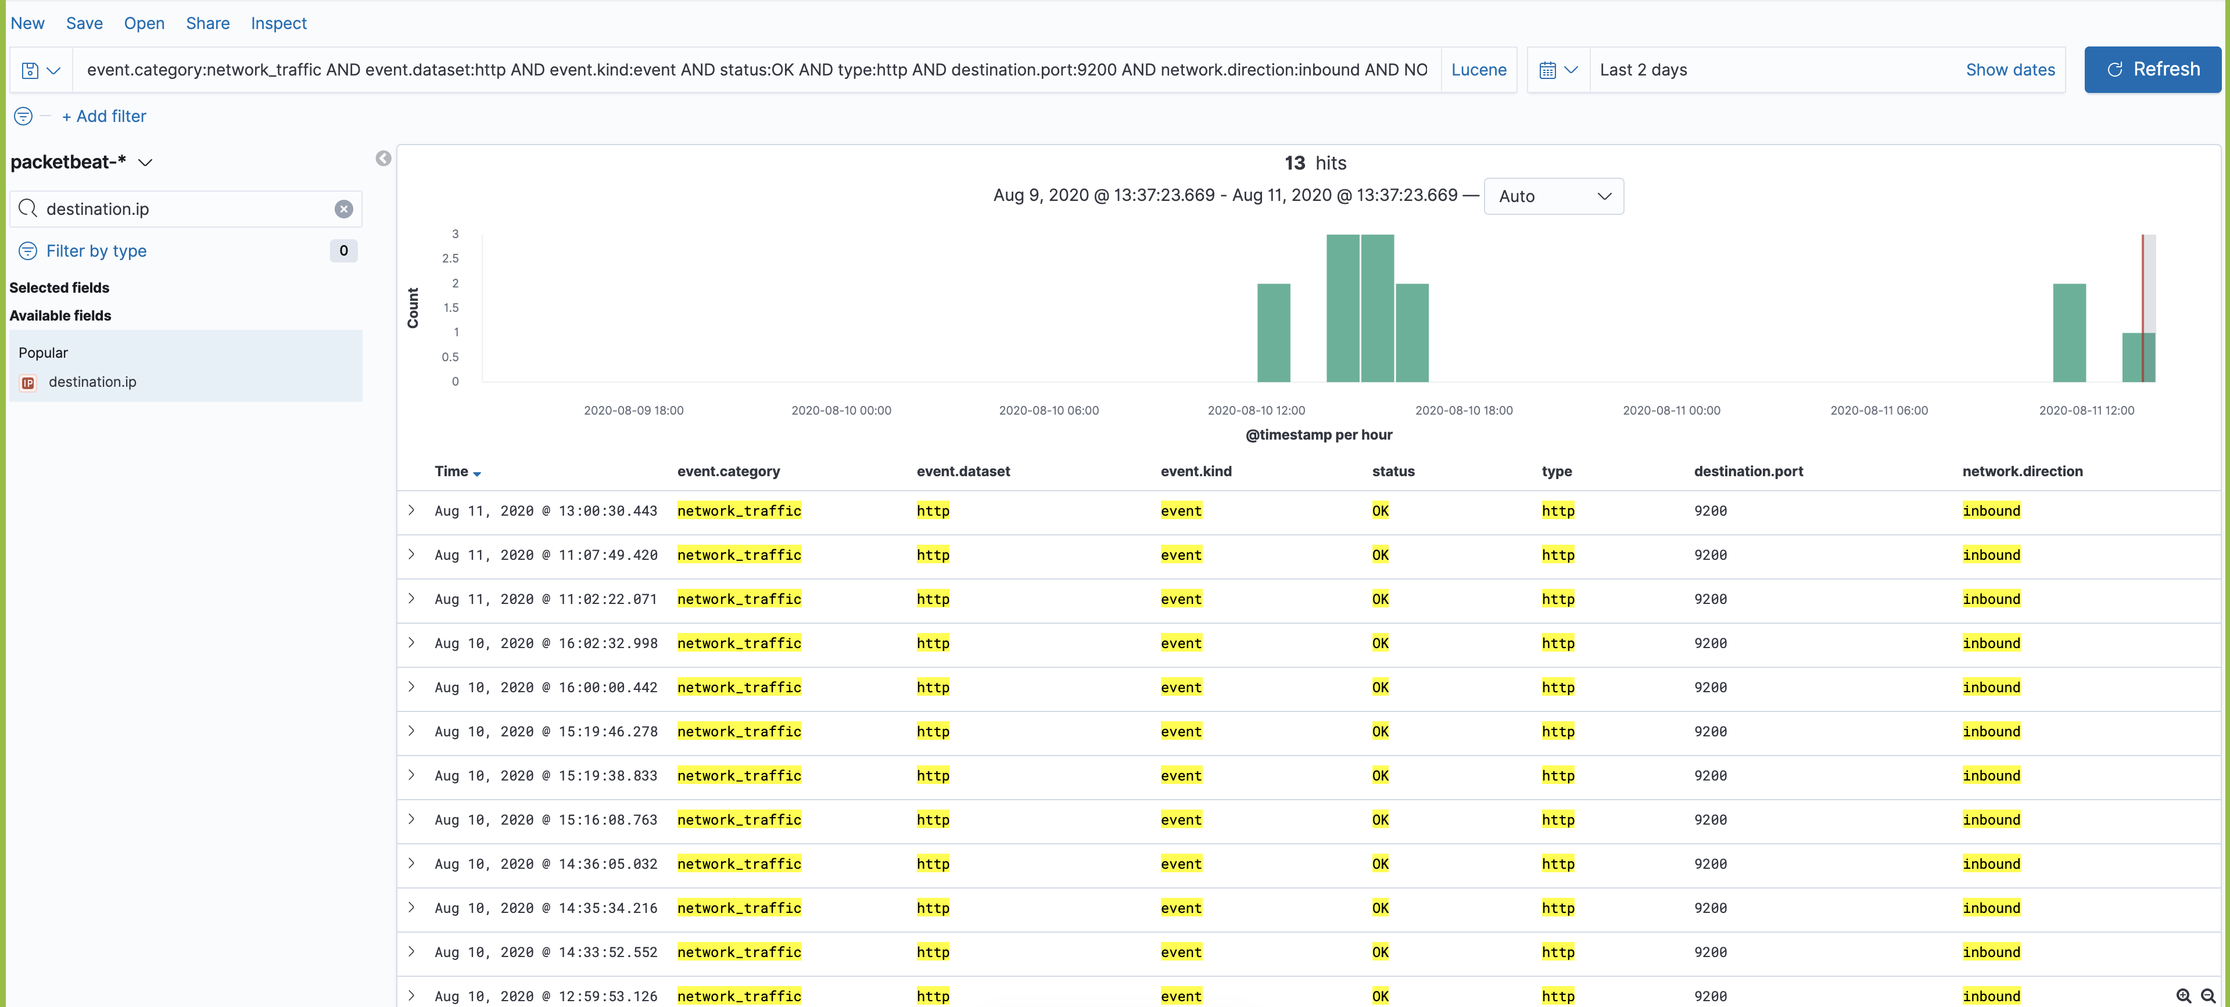Sort by the Time column arrow
Screen dimensions: 2230x1007
[477, 473]
